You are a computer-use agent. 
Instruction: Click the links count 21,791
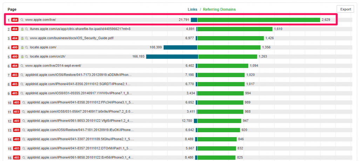[x=184, y=20]
